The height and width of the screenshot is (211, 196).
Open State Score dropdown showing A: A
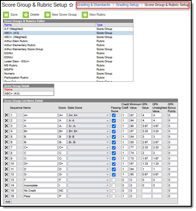(x=89, y=121)
